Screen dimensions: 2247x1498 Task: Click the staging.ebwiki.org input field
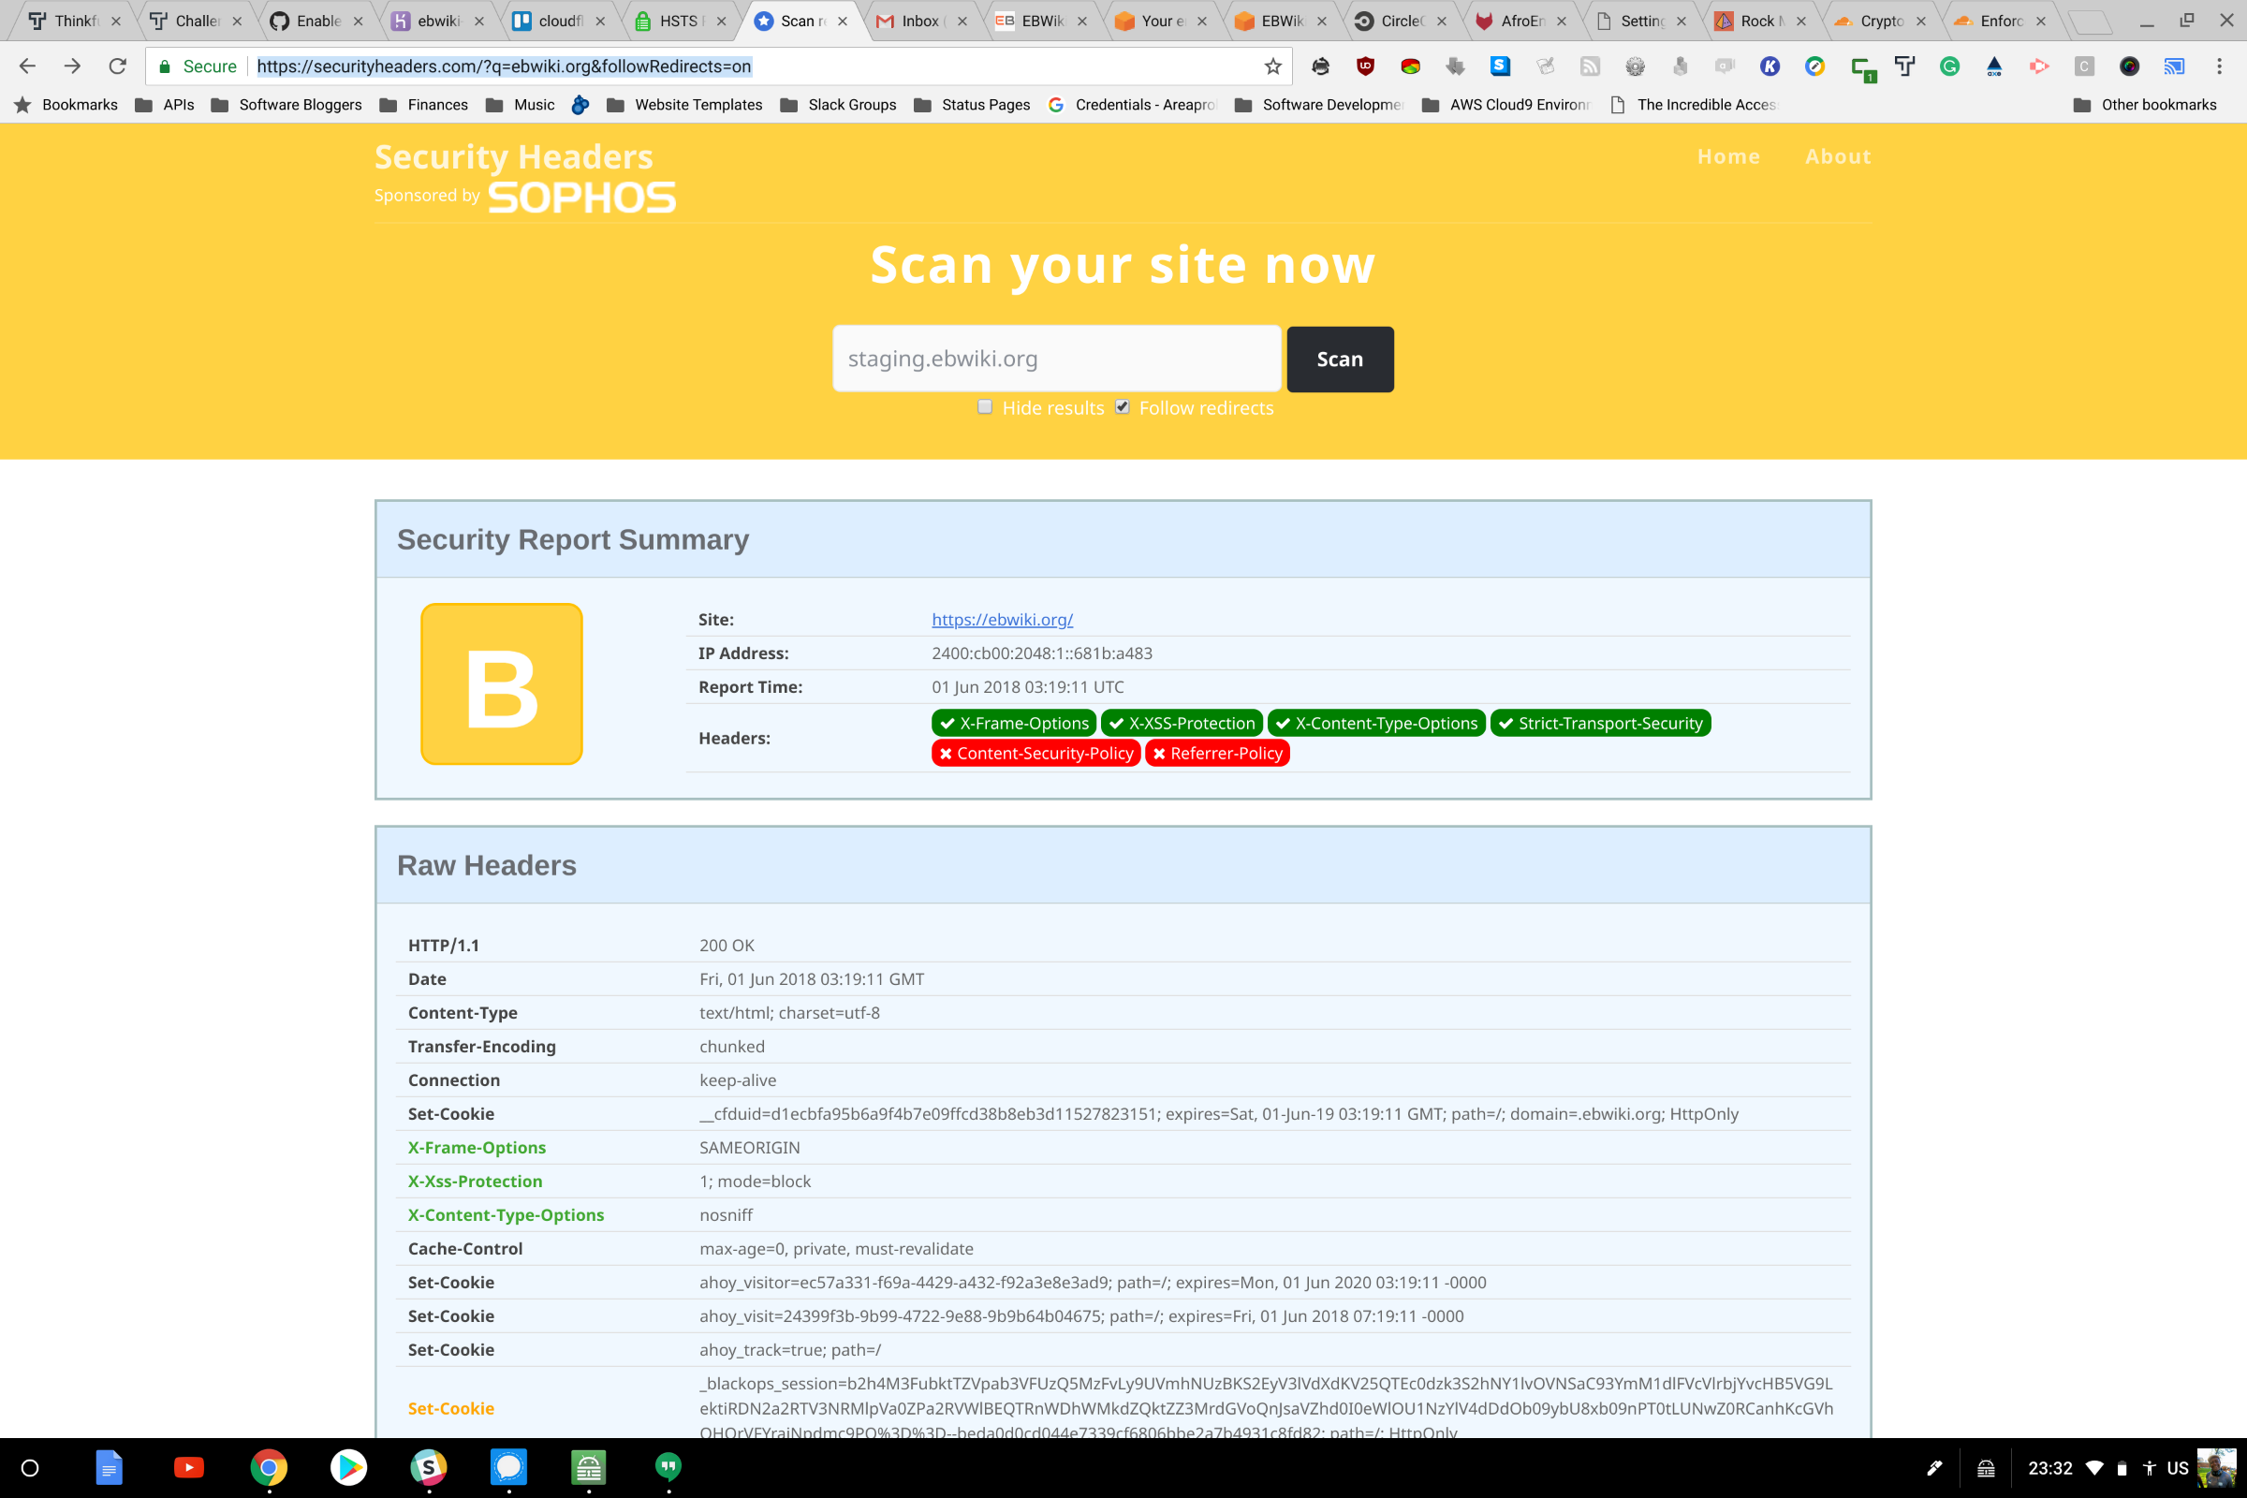pyautogui.click(x=1057, y=359)
